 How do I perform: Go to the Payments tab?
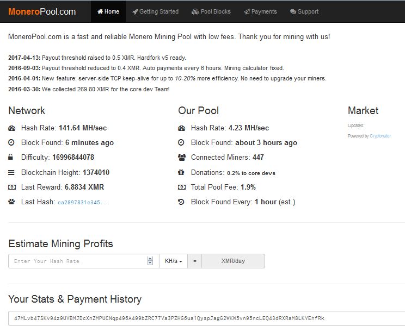[x=260, y=11]
